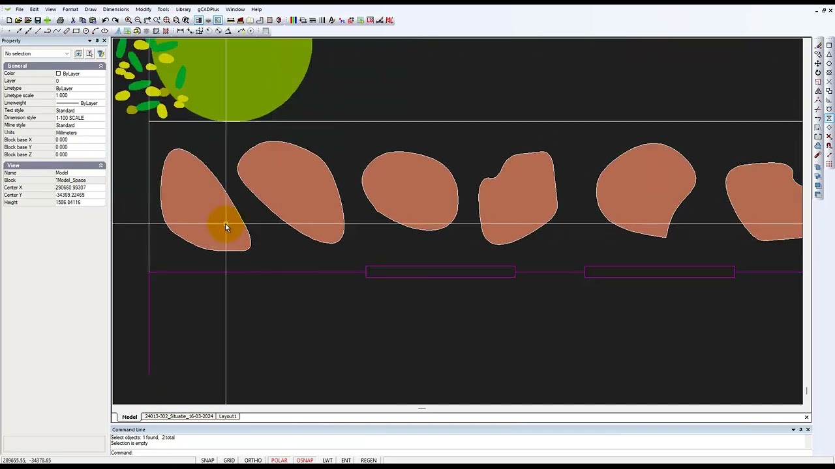The width and height of the screenshot is (835, 469).
Task: Open the Dimensions menu
Action: 116,9
